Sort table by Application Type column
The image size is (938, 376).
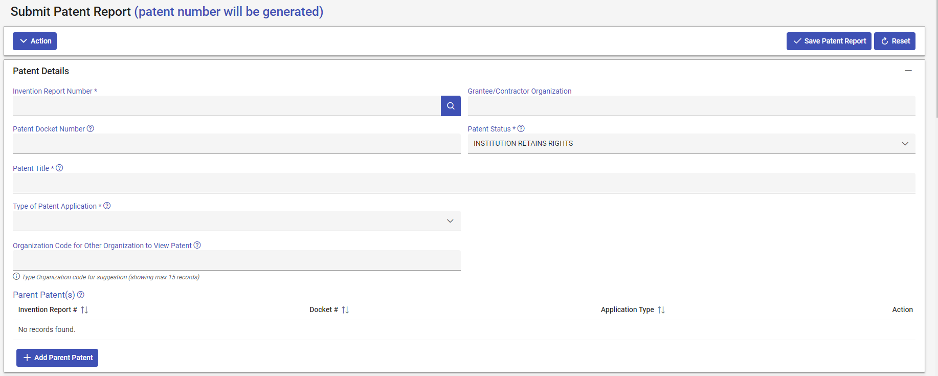[x=661, y=309]
